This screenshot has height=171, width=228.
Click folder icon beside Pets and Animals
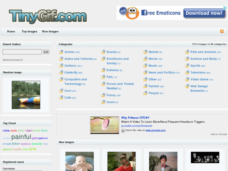click(x=187, y=52)
